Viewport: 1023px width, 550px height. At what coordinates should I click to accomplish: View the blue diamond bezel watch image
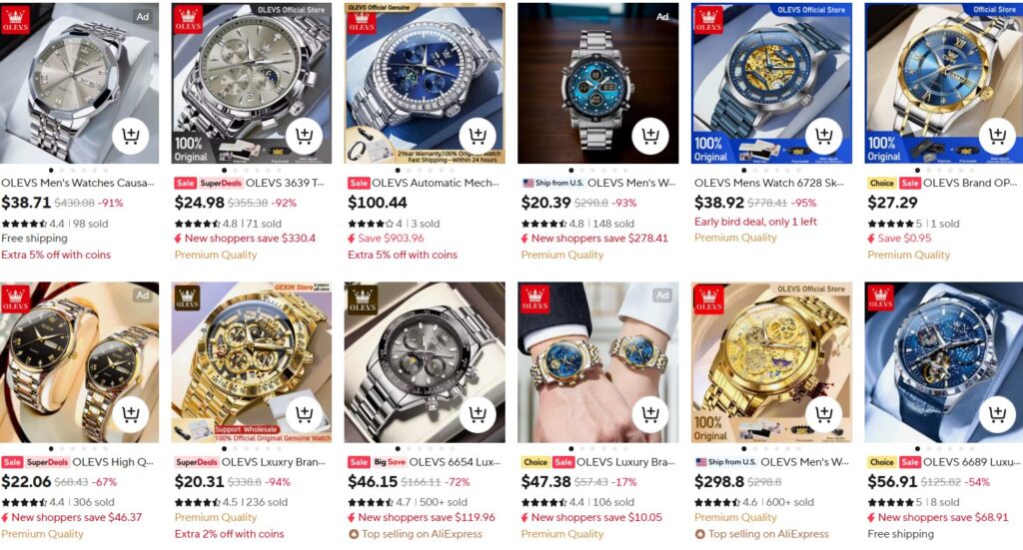coord(425,84)
